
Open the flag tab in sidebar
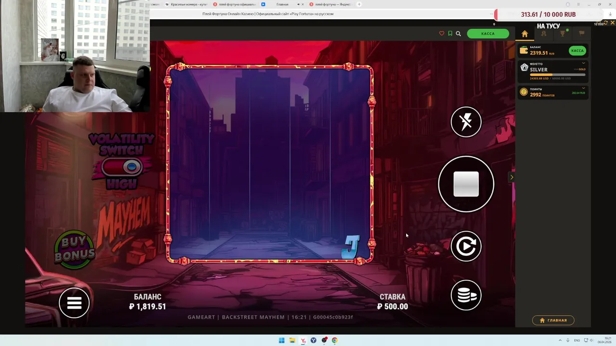pos(581,34)
